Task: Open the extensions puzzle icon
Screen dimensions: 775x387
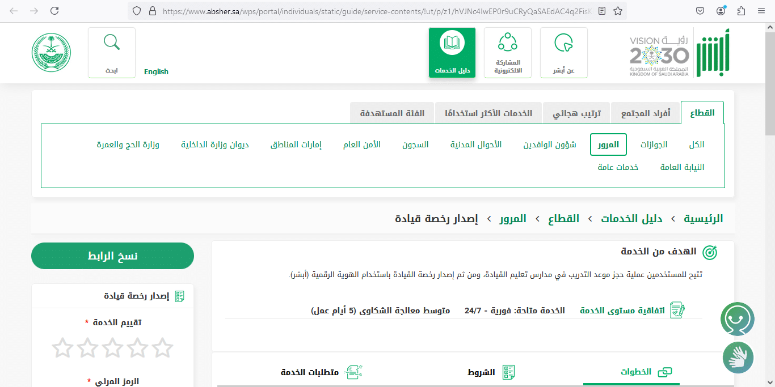Action: pyautogui.click(x=741, y=11)
